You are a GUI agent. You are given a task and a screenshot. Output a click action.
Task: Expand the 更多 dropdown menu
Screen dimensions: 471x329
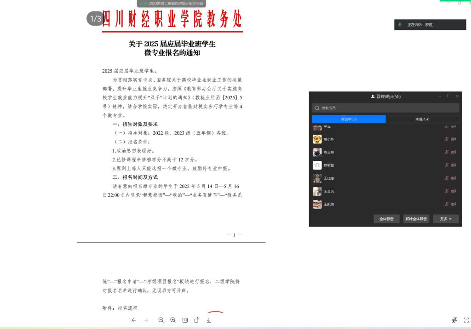[x=446, y=219]
